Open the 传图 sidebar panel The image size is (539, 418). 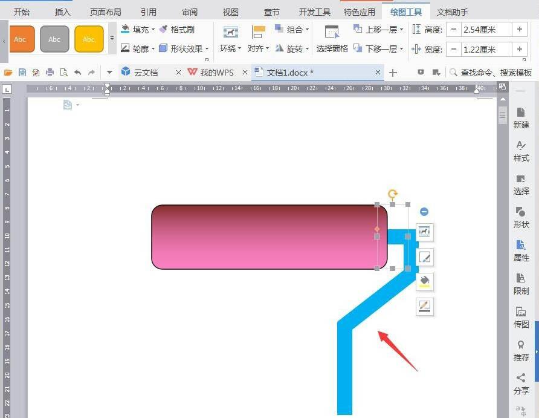521,318
